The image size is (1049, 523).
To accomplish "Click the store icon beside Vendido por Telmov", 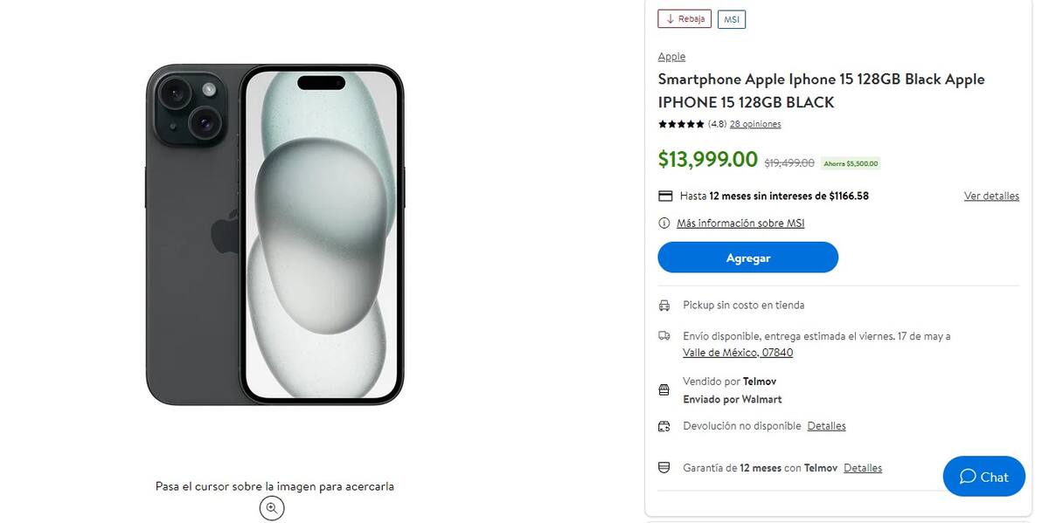I will click(x=664, y=390).
